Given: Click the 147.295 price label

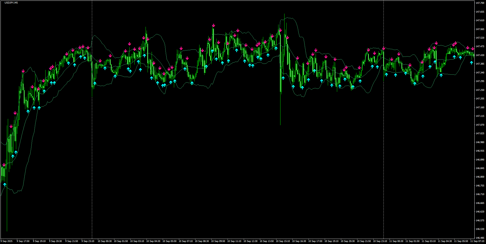Looking at the screenshot, I should tap(480, 81).
